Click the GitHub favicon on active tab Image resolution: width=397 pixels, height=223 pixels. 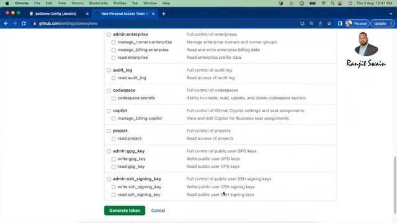point(97,14)
